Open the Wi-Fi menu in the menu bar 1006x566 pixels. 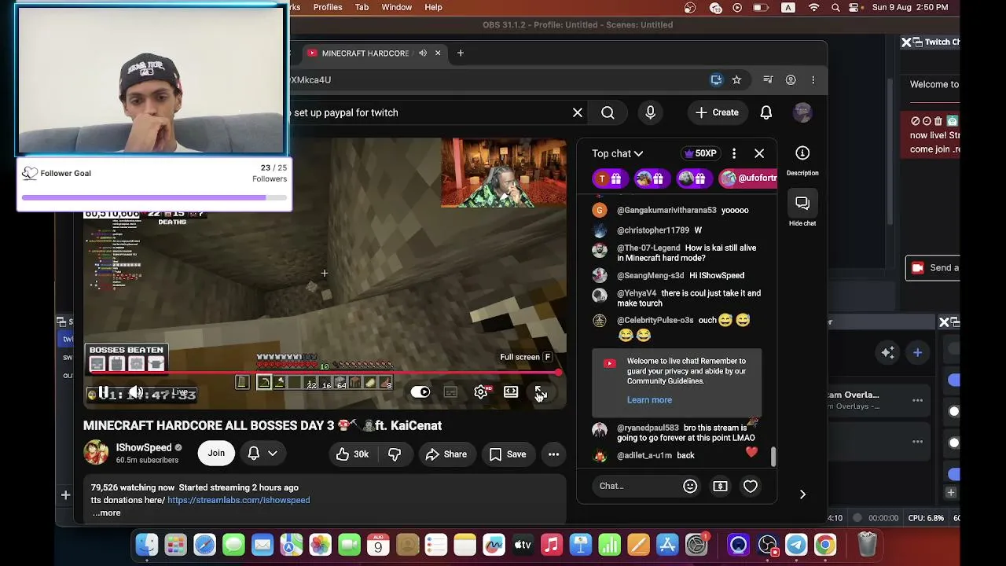pyautogui.click(x=814, y=7)
